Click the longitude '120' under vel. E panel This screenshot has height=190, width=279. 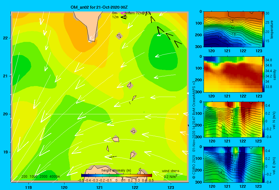[x=212, y=186]
